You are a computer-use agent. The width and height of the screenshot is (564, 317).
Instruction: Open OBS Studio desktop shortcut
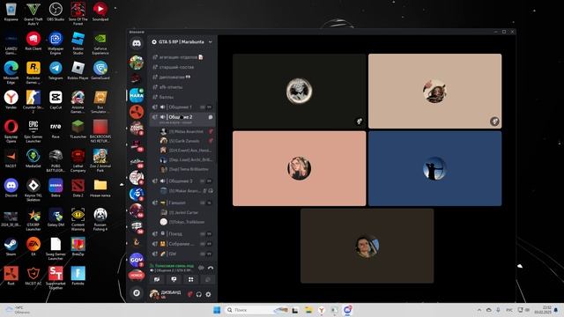pos(56,11)
